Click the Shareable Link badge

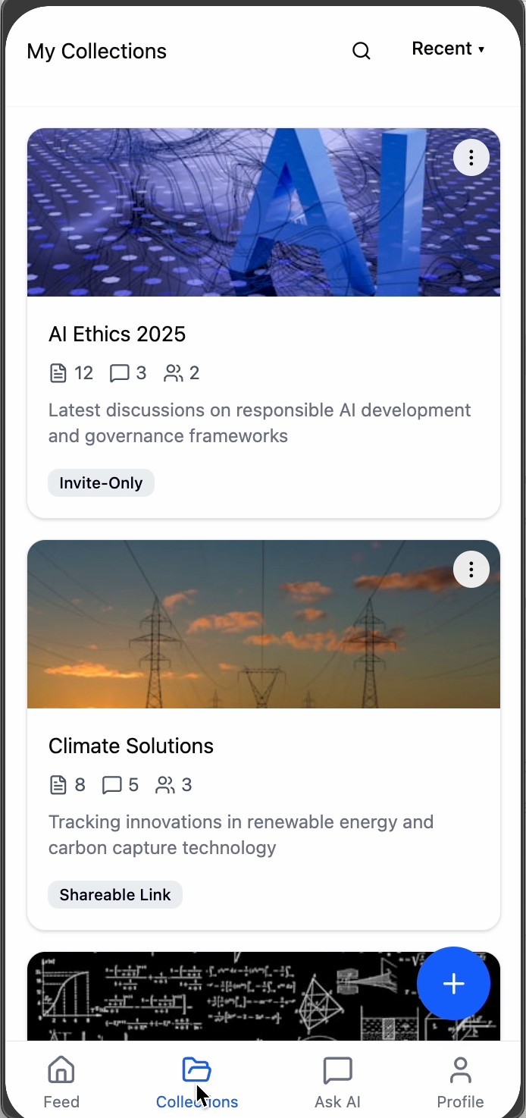[115, 895]
